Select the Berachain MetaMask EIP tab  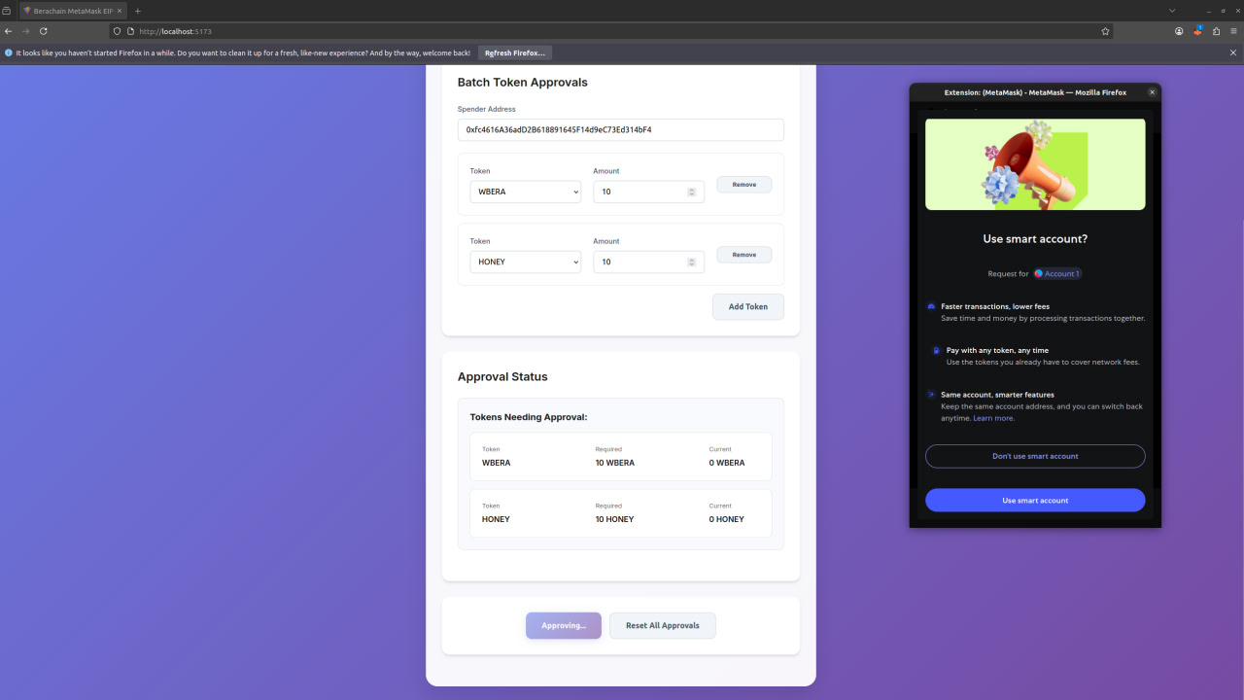point(72,10)
